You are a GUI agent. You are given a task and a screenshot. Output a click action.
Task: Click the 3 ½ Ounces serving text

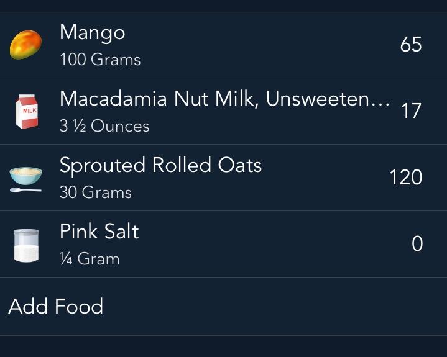click(x=104, y=127)
